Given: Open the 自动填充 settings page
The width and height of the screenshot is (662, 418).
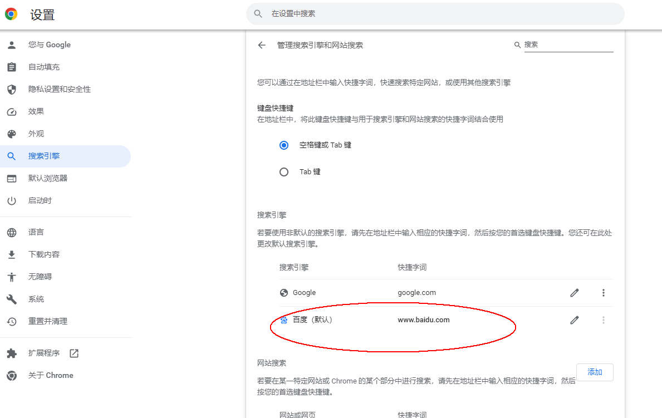Looking at the screenshot, I should tap(44, 67).
